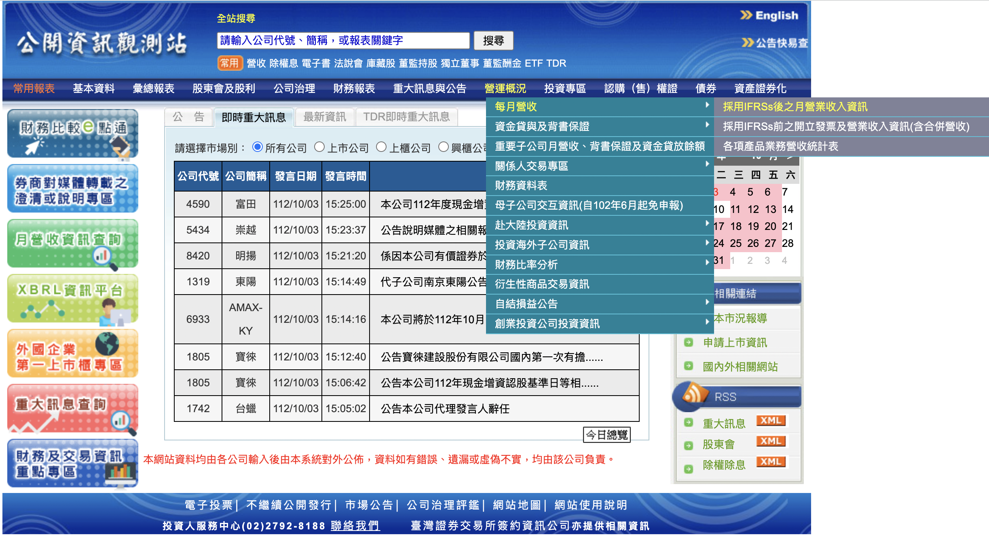Click the green arrow bullet beside 申請上市資訊
This screenshot has height=535, width=989.
pos(688,343)
